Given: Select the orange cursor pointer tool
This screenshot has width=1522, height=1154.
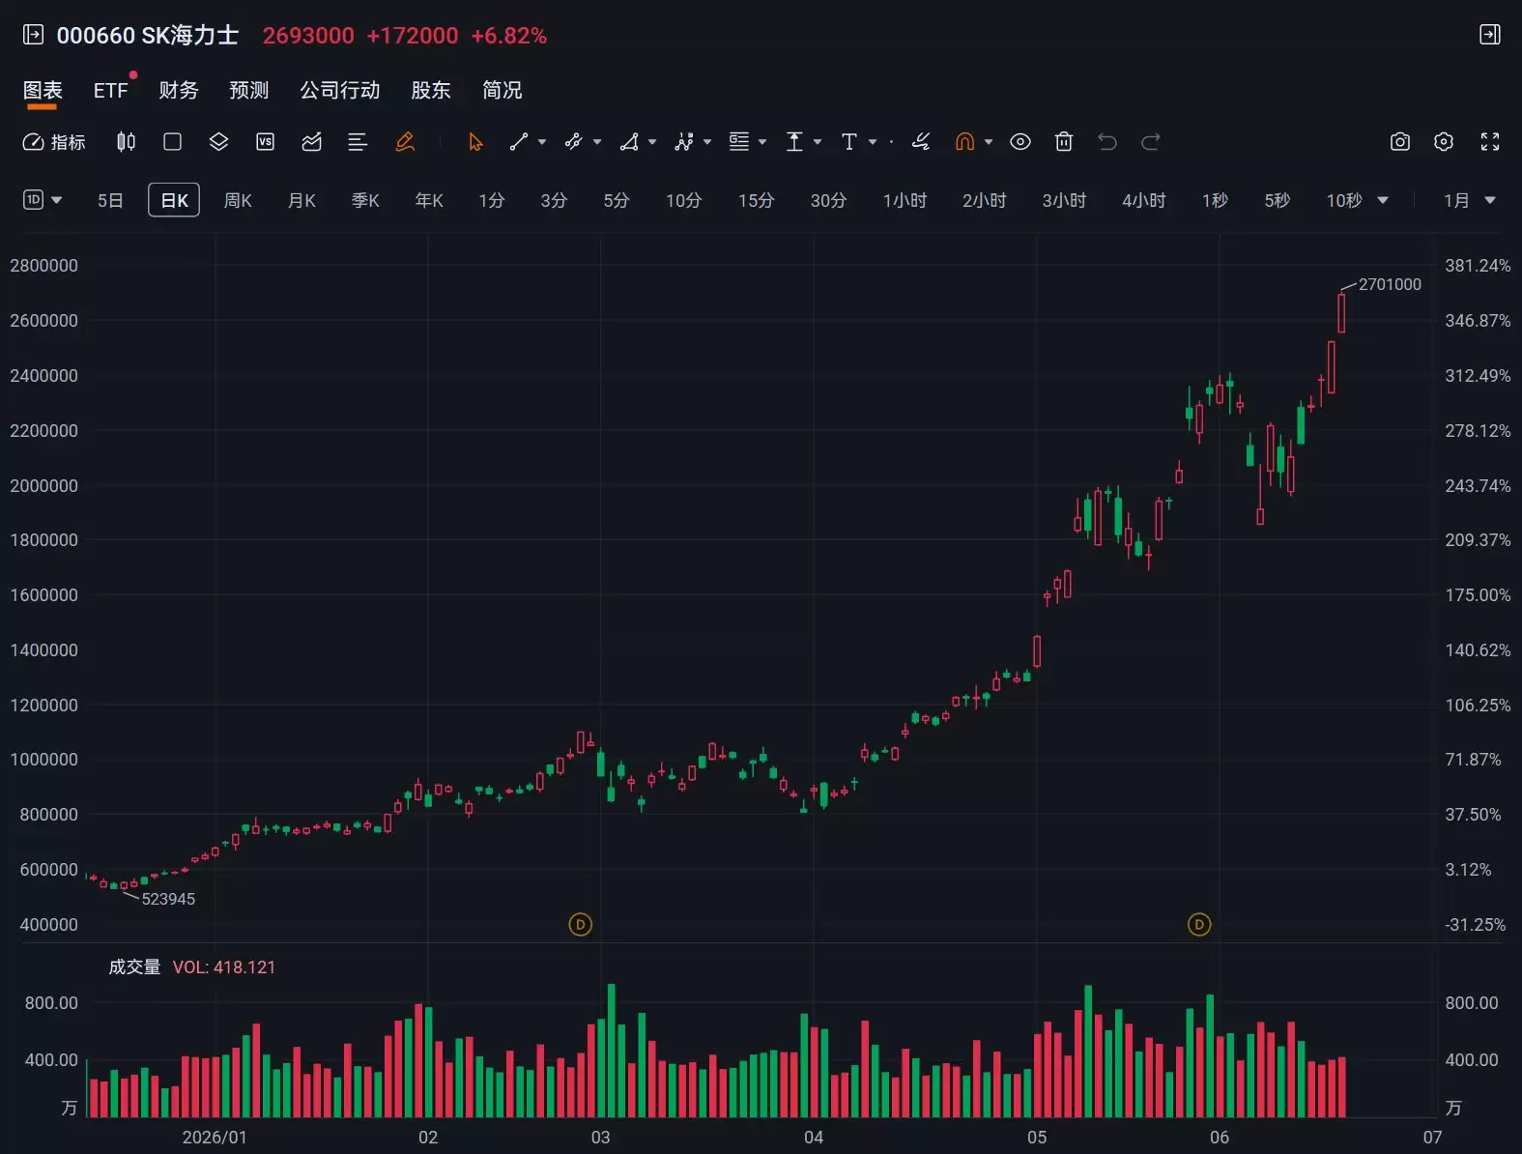Looking at the screenshot, I should tap(475, 142).
